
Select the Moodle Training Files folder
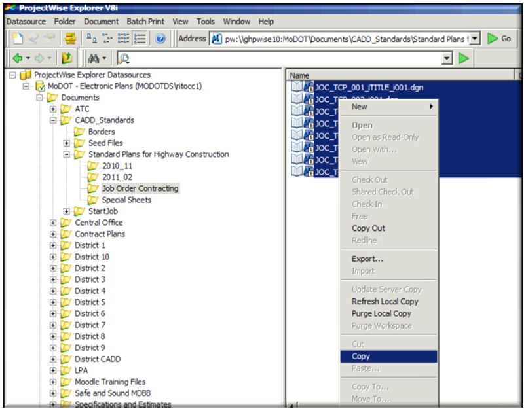[110, 382]
